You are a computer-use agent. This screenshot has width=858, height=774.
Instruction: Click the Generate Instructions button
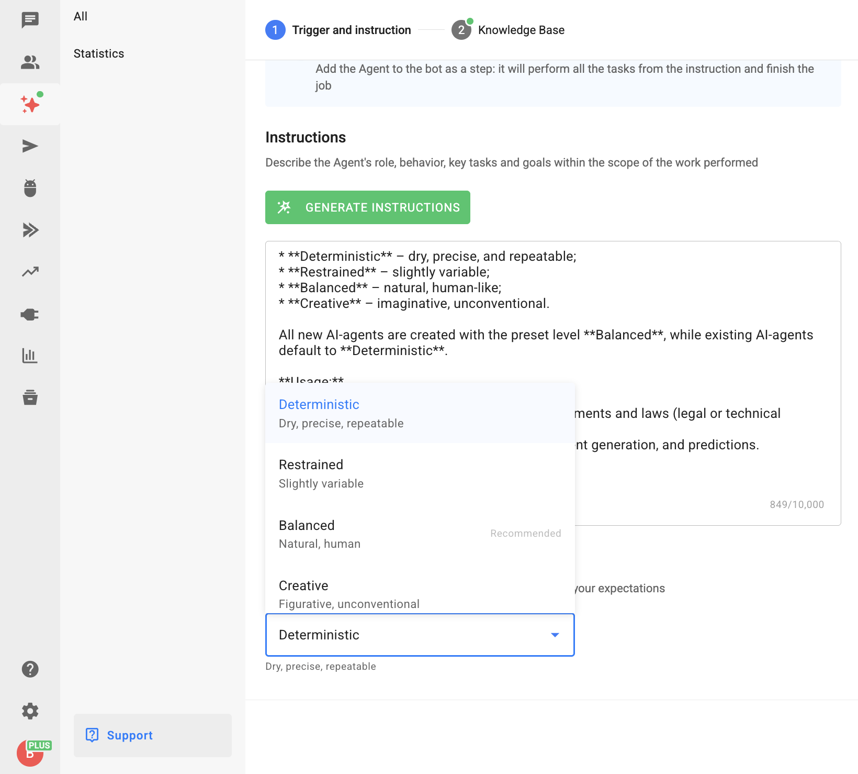[367, 207]
